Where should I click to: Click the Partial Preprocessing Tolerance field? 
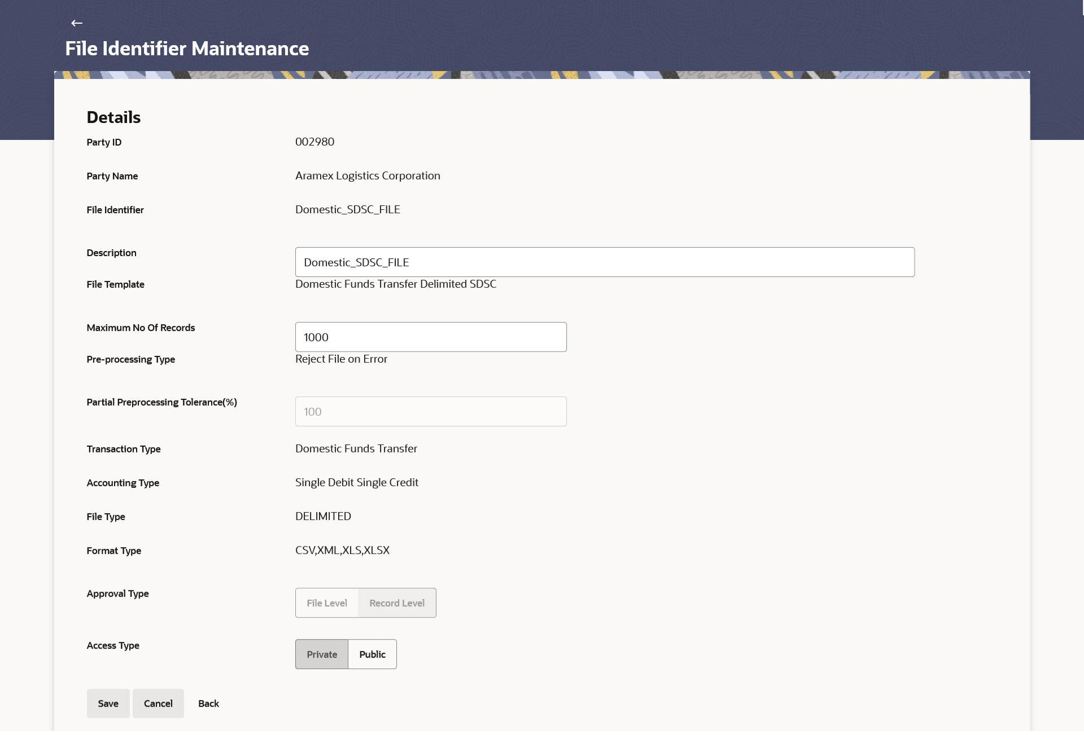[430, 412]
